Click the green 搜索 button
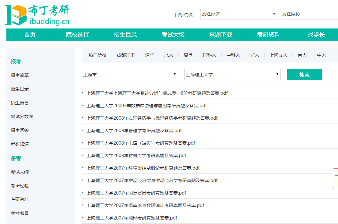338x224 pixels. click(x=304, y=75)
